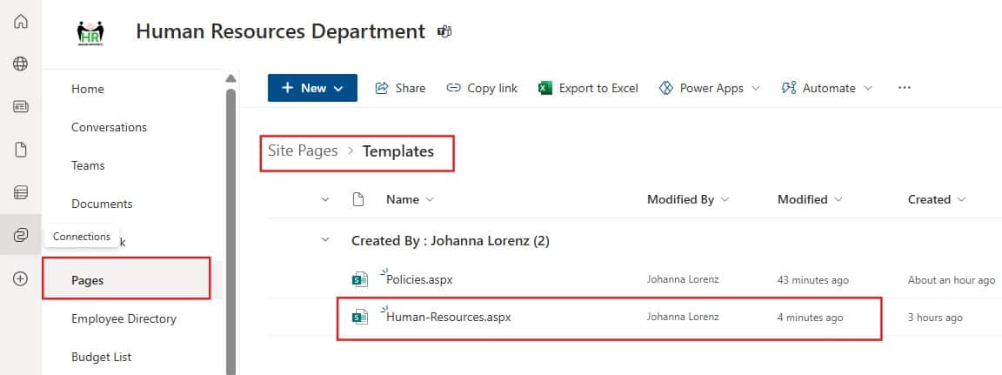
Task: Expand the Automate dropdown
Action: 868,88
